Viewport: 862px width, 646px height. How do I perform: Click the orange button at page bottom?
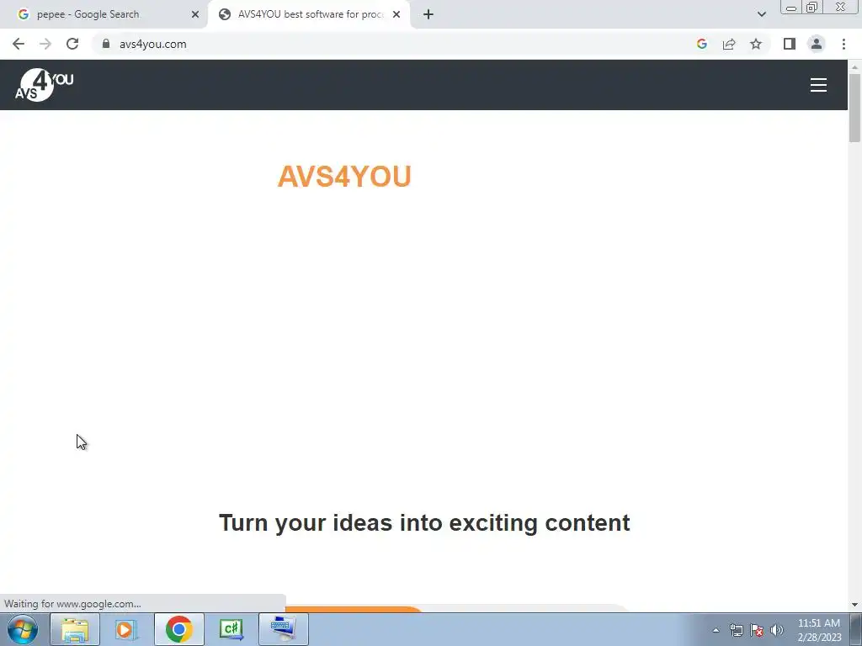[x=353, y=609]
